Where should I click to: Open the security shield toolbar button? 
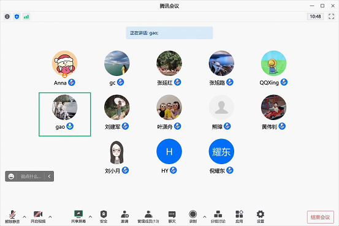(x=104, y=216)
